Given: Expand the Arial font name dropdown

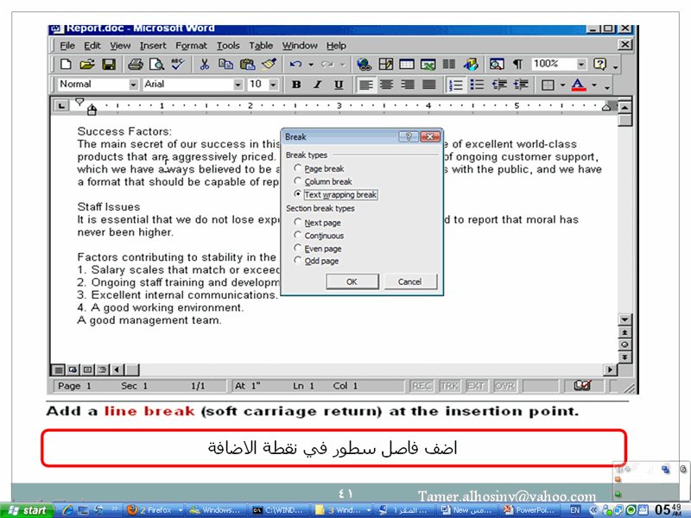Looking at the screenshot, I should click(238, 85).
